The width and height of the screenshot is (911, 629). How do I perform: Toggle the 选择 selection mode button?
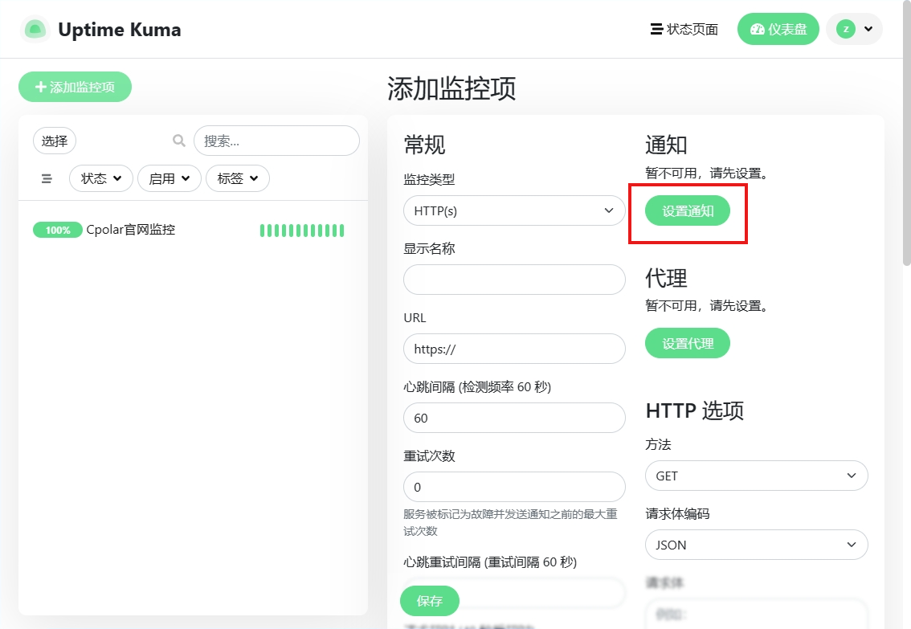[x=55, y=141]
